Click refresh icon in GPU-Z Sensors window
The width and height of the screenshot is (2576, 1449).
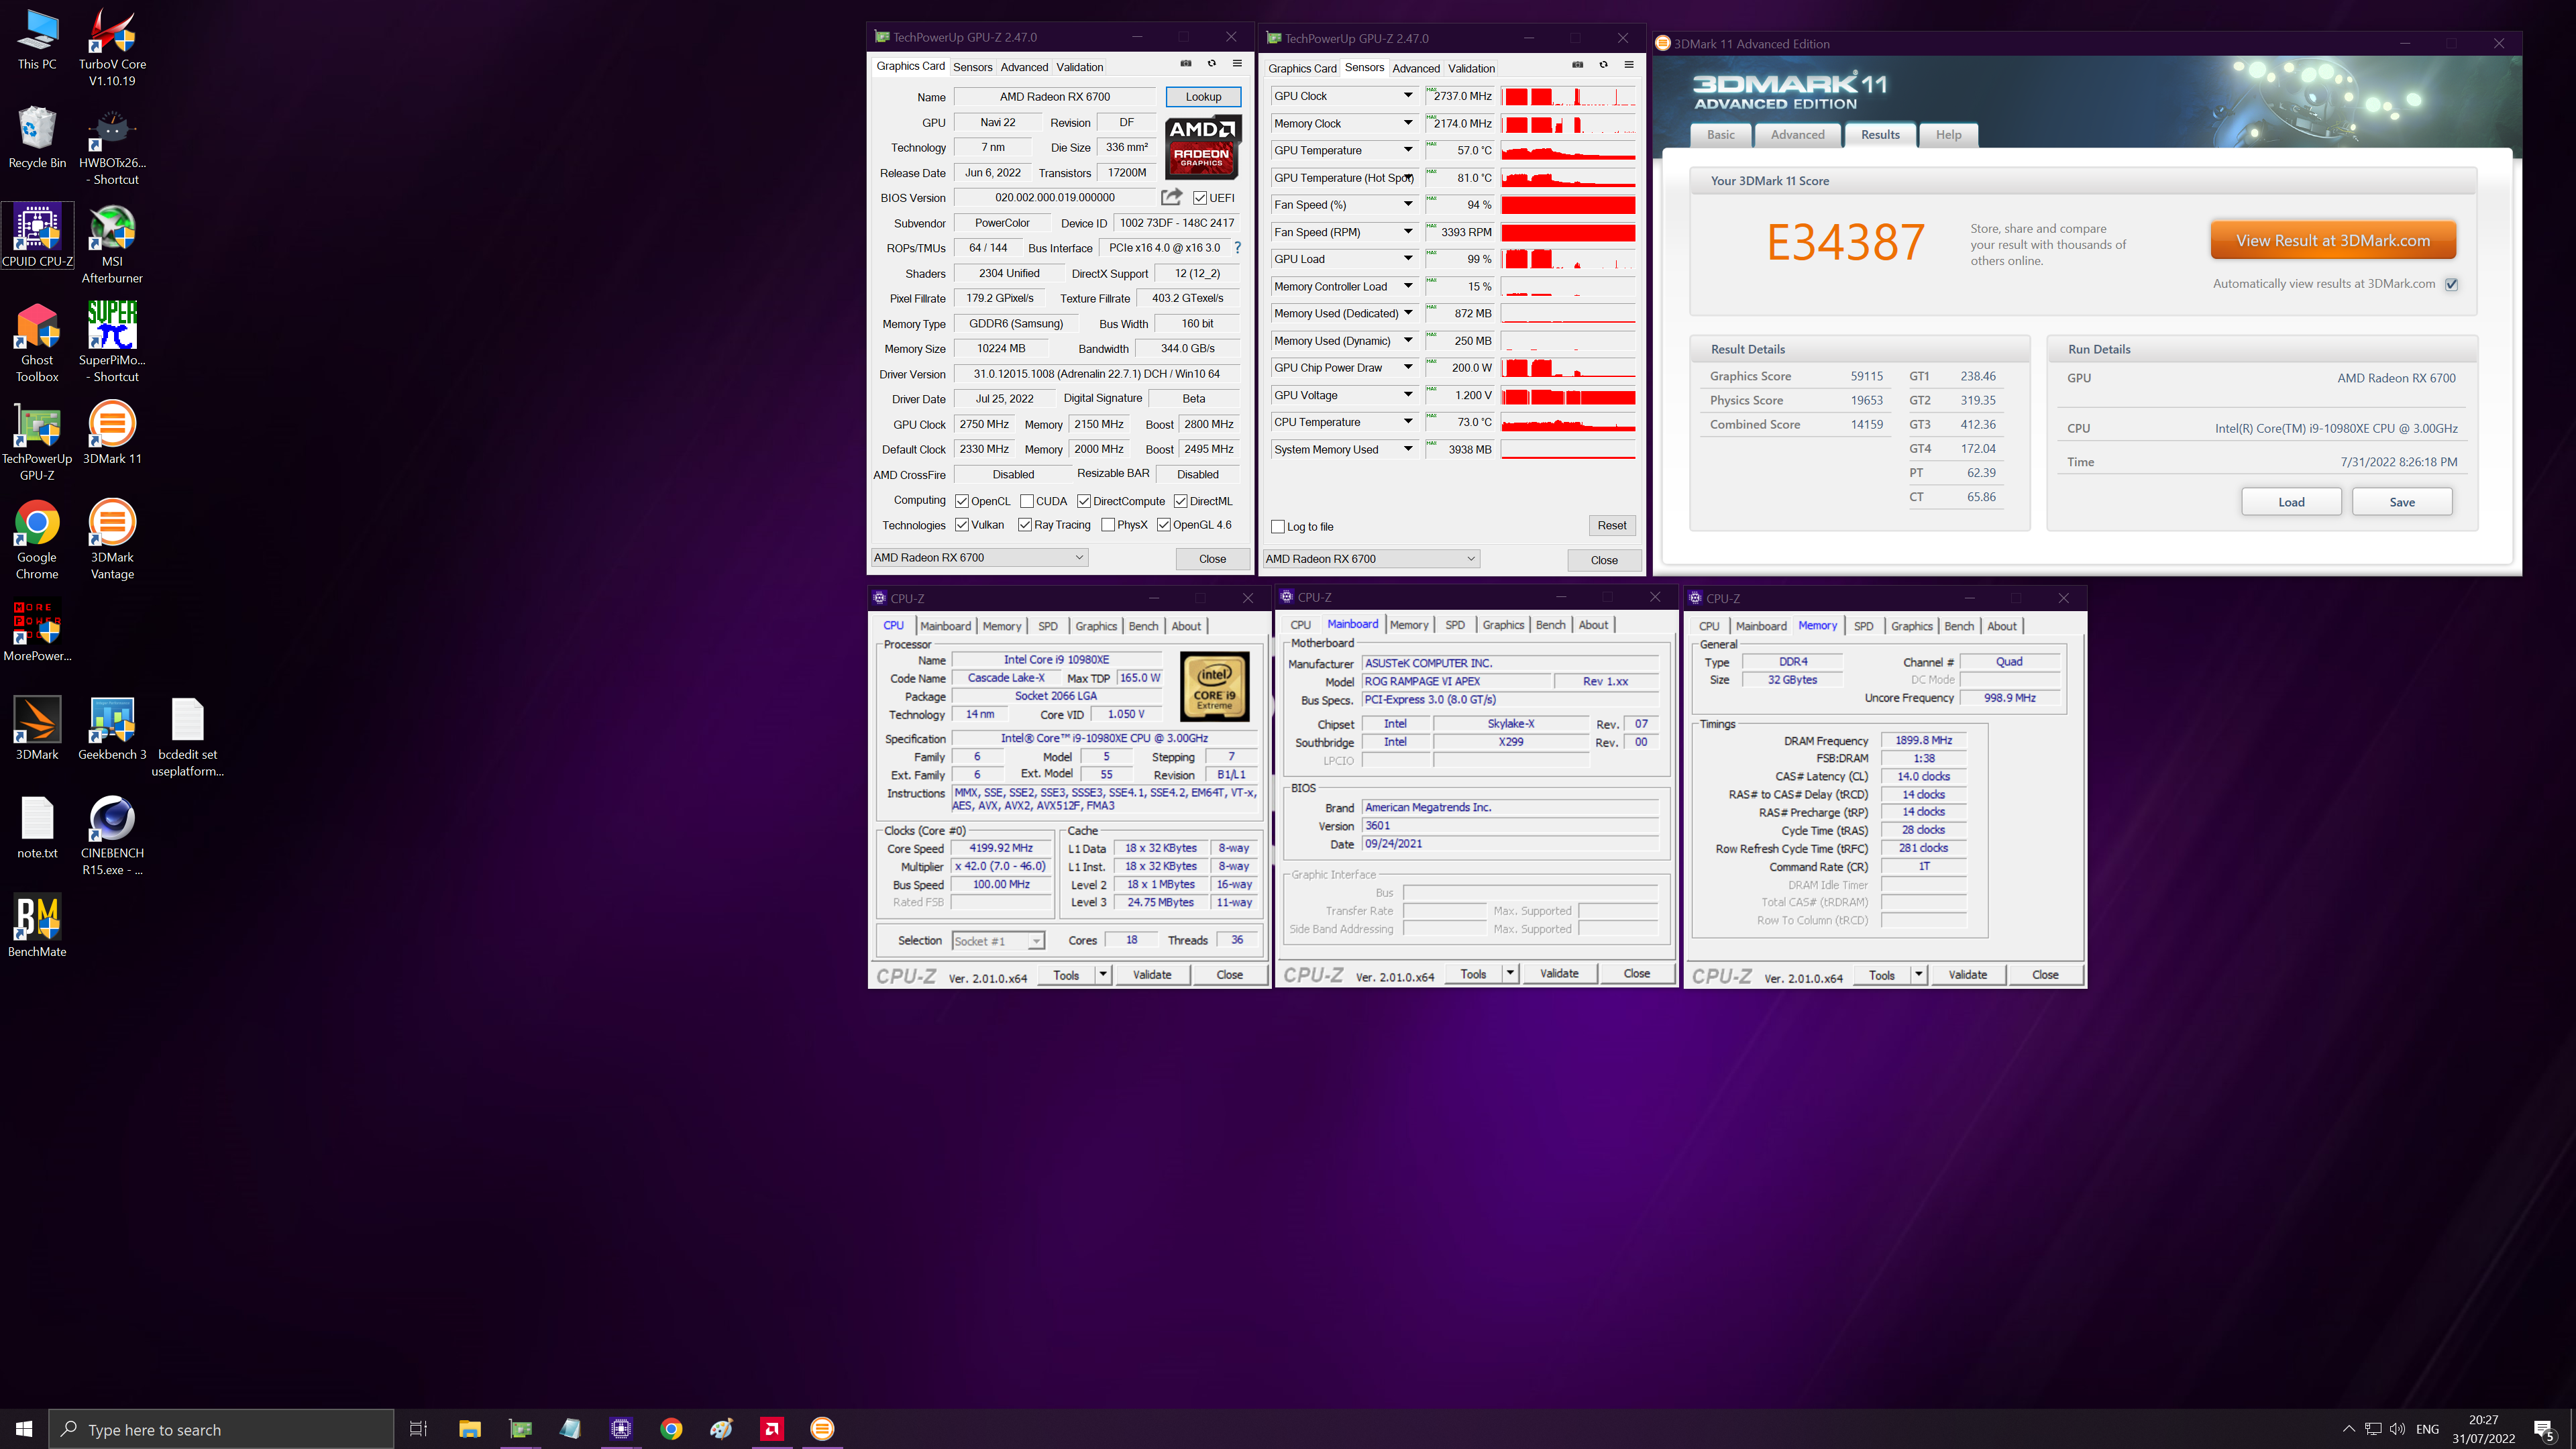(1603, 65)
